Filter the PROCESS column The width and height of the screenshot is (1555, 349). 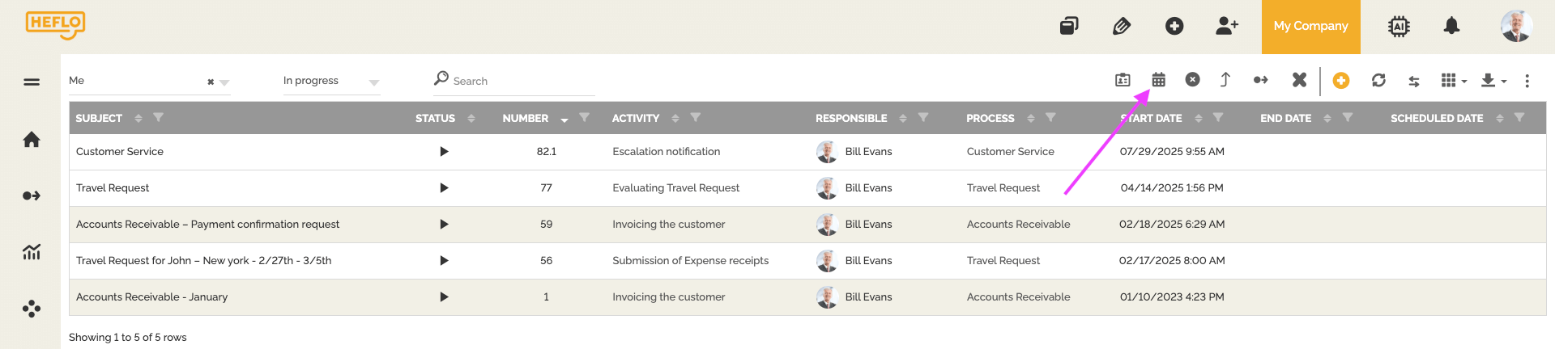point(1050,117)
